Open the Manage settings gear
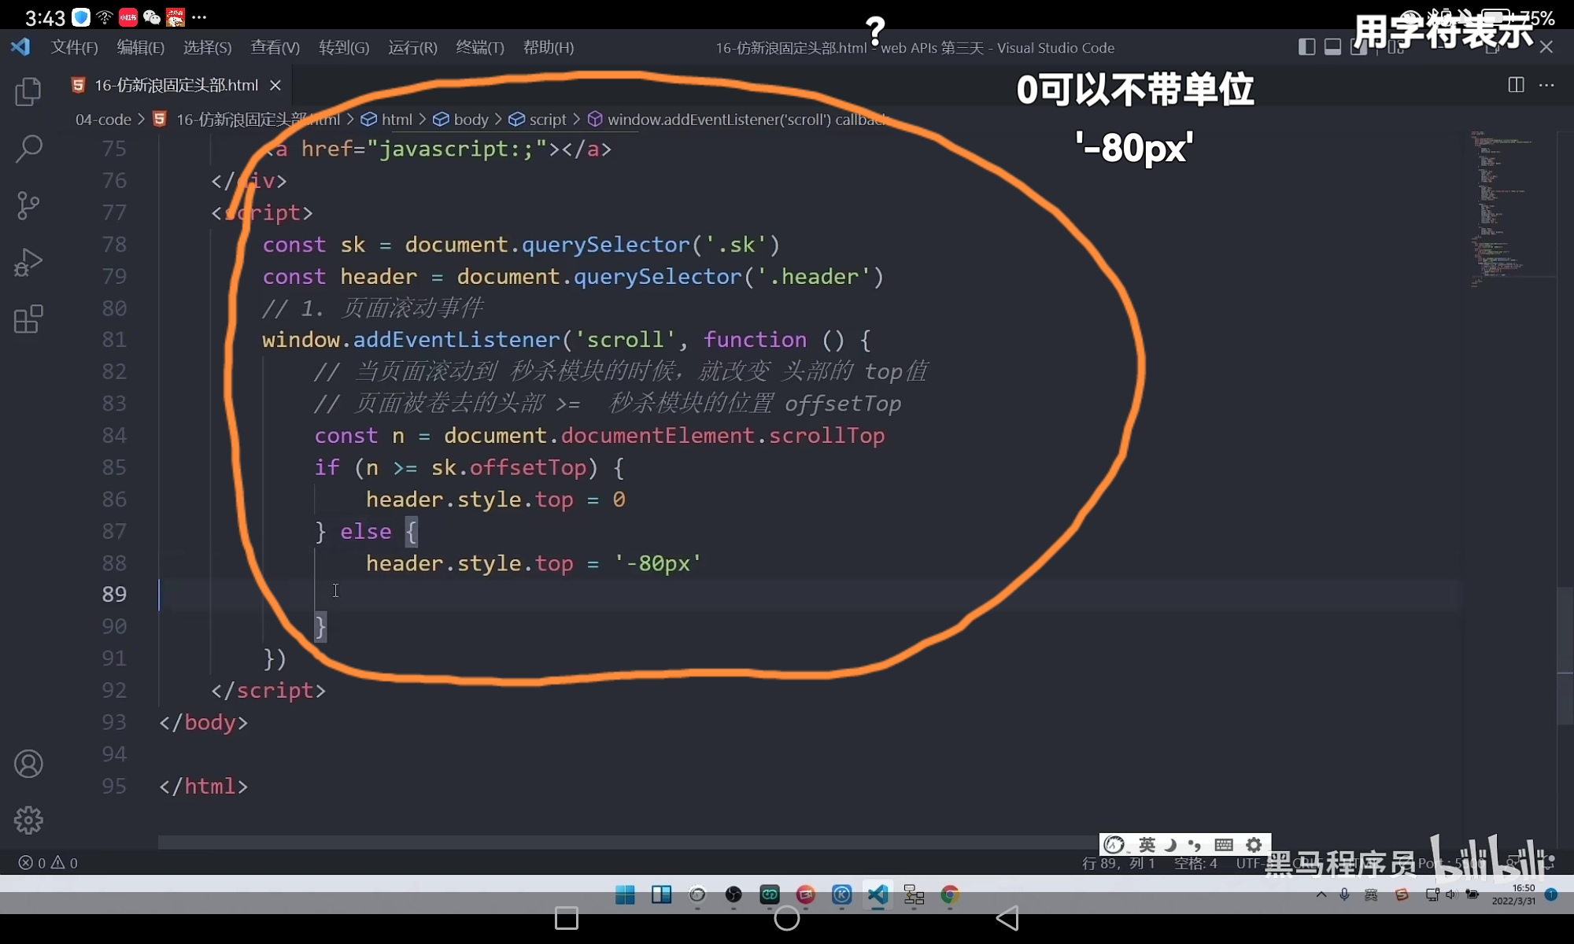 (28, 820)
